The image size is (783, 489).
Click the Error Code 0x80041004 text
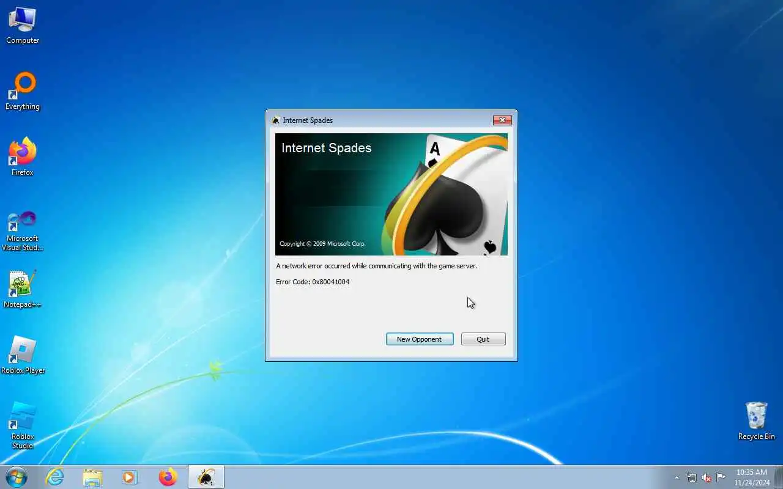pyautogui.click(x=313, y=282)
